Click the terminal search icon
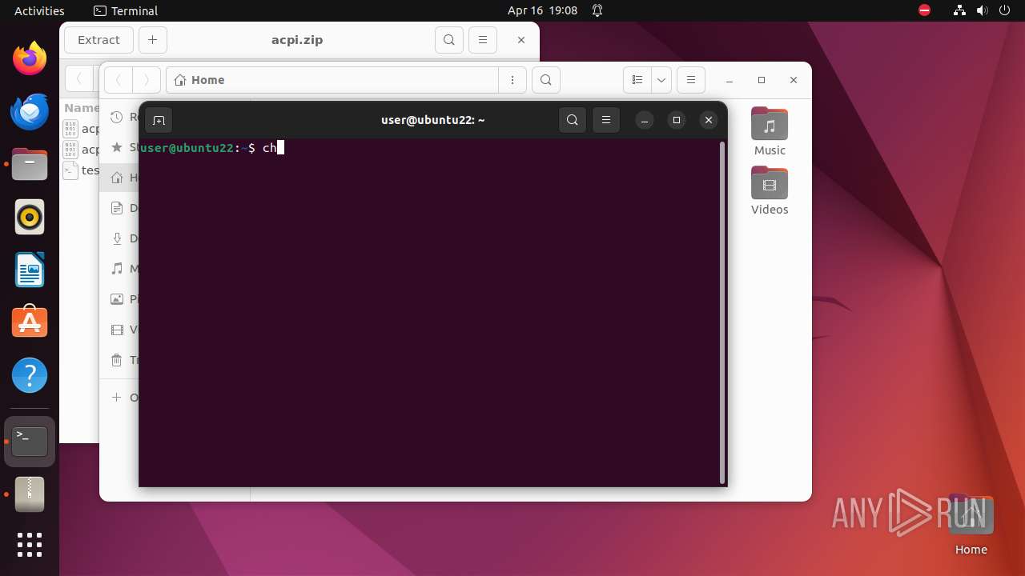Viewport: 1025px width, 576px height. point(572,120)
